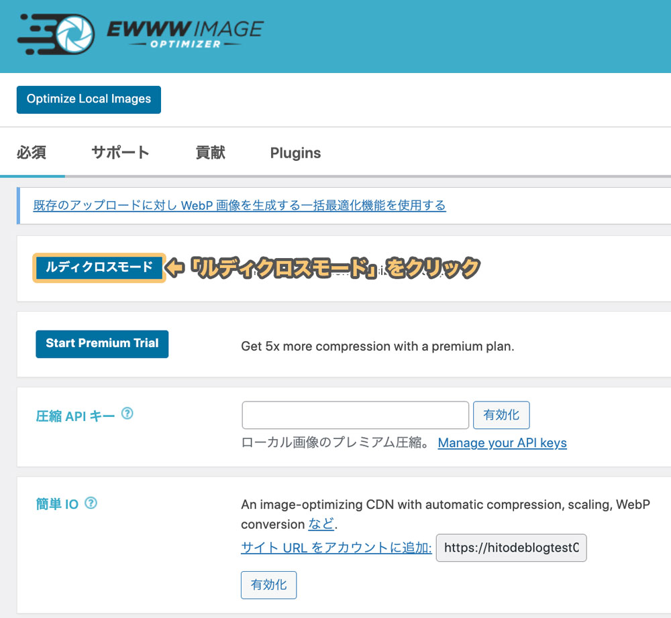The width and height of the screenshot is (671, 618).
Task: Click 有効化 next to API key field
Action: click(501, 415)
